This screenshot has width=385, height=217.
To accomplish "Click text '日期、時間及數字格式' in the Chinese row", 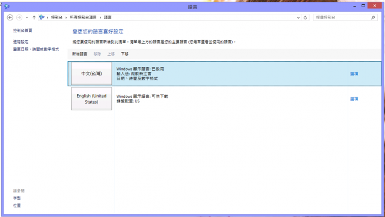I will [x=137, y=79].
